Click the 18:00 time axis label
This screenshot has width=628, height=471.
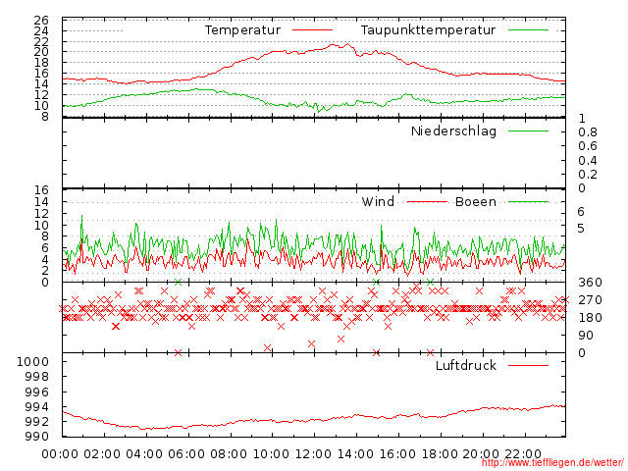[x=440, y=454]
